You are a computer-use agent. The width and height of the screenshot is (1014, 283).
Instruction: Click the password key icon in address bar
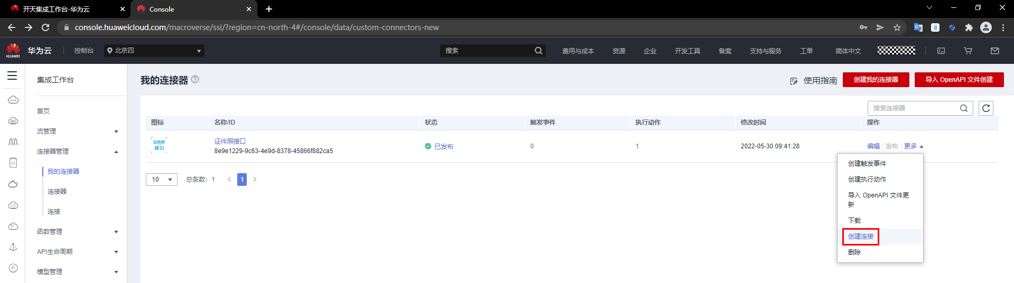(x=863, y=27)
